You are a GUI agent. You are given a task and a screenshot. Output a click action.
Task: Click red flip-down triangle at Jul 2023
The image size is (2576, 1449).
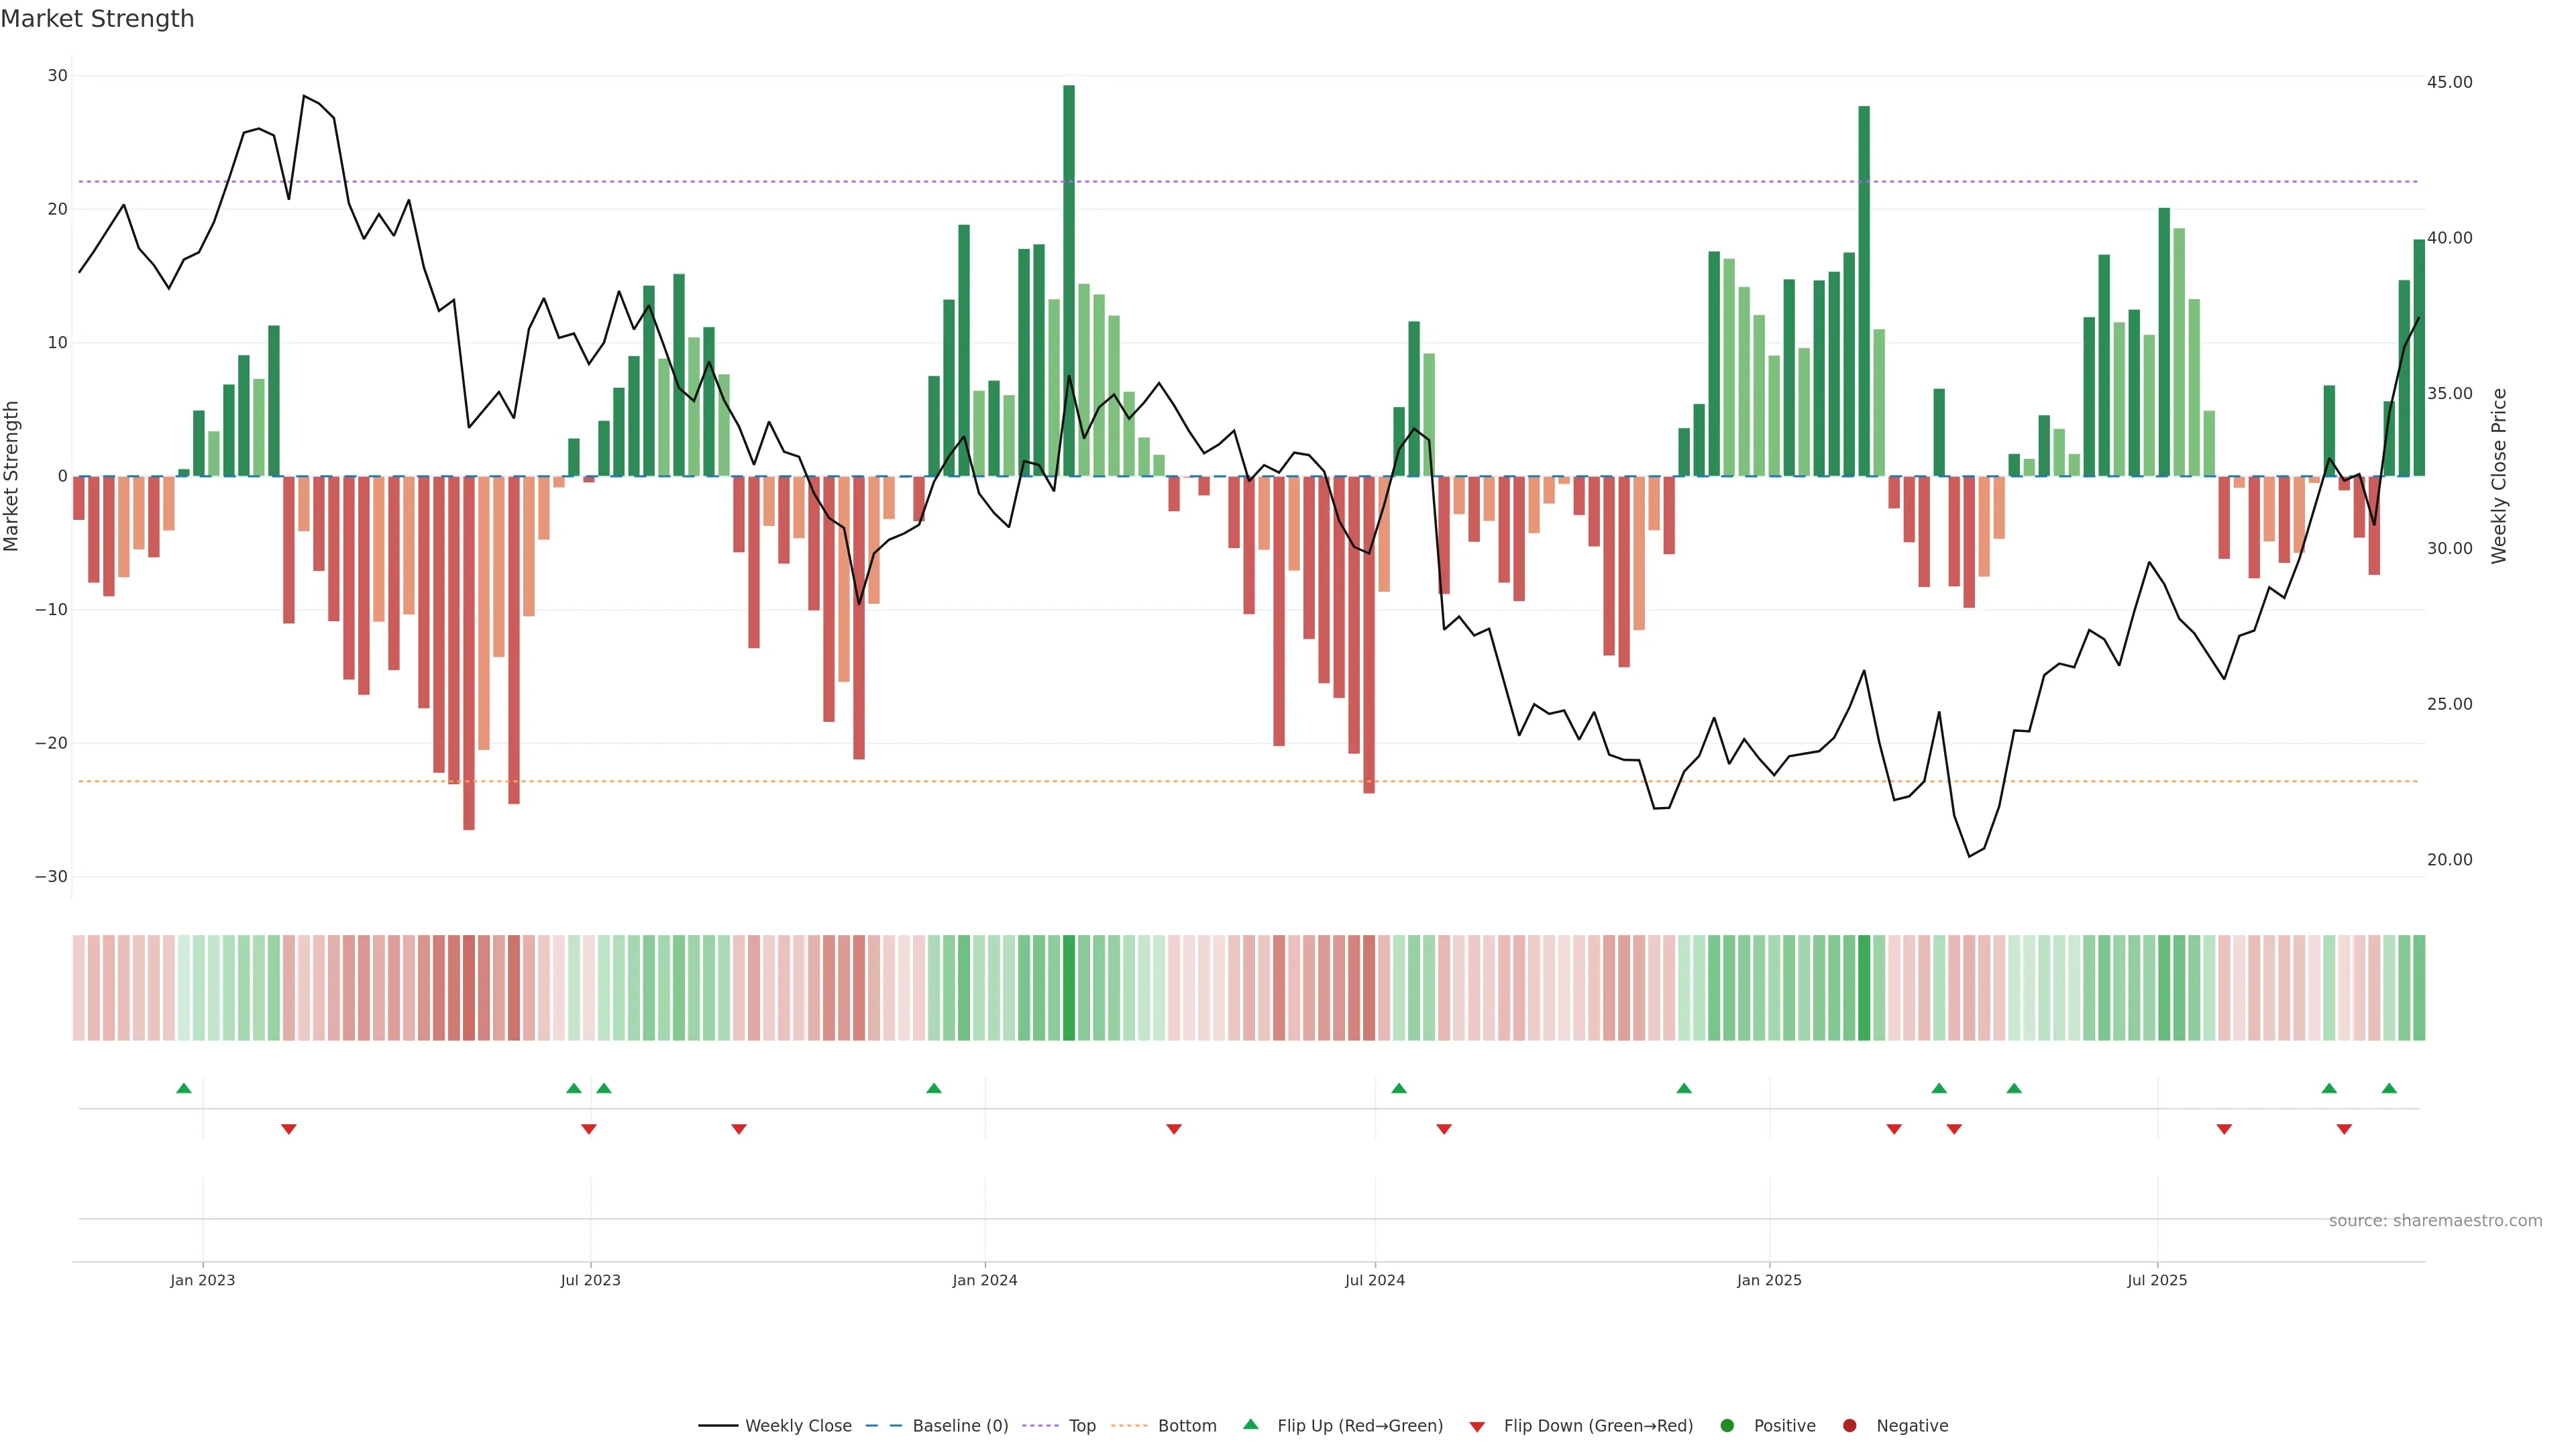589,1129
